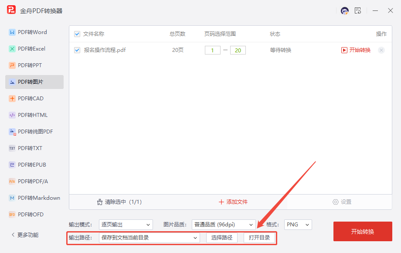The height and width of the screenshot is (253, 401).
Task: Click the PDF转纯图PDF sidebar icon
Action: 12,132
